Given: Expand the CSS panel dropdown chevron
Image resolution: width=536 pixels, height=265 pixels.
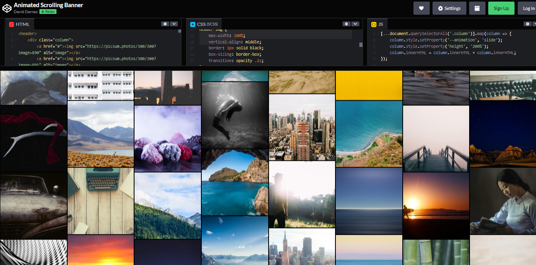Looking at the screenshot, I should click(x=355, y=24).
